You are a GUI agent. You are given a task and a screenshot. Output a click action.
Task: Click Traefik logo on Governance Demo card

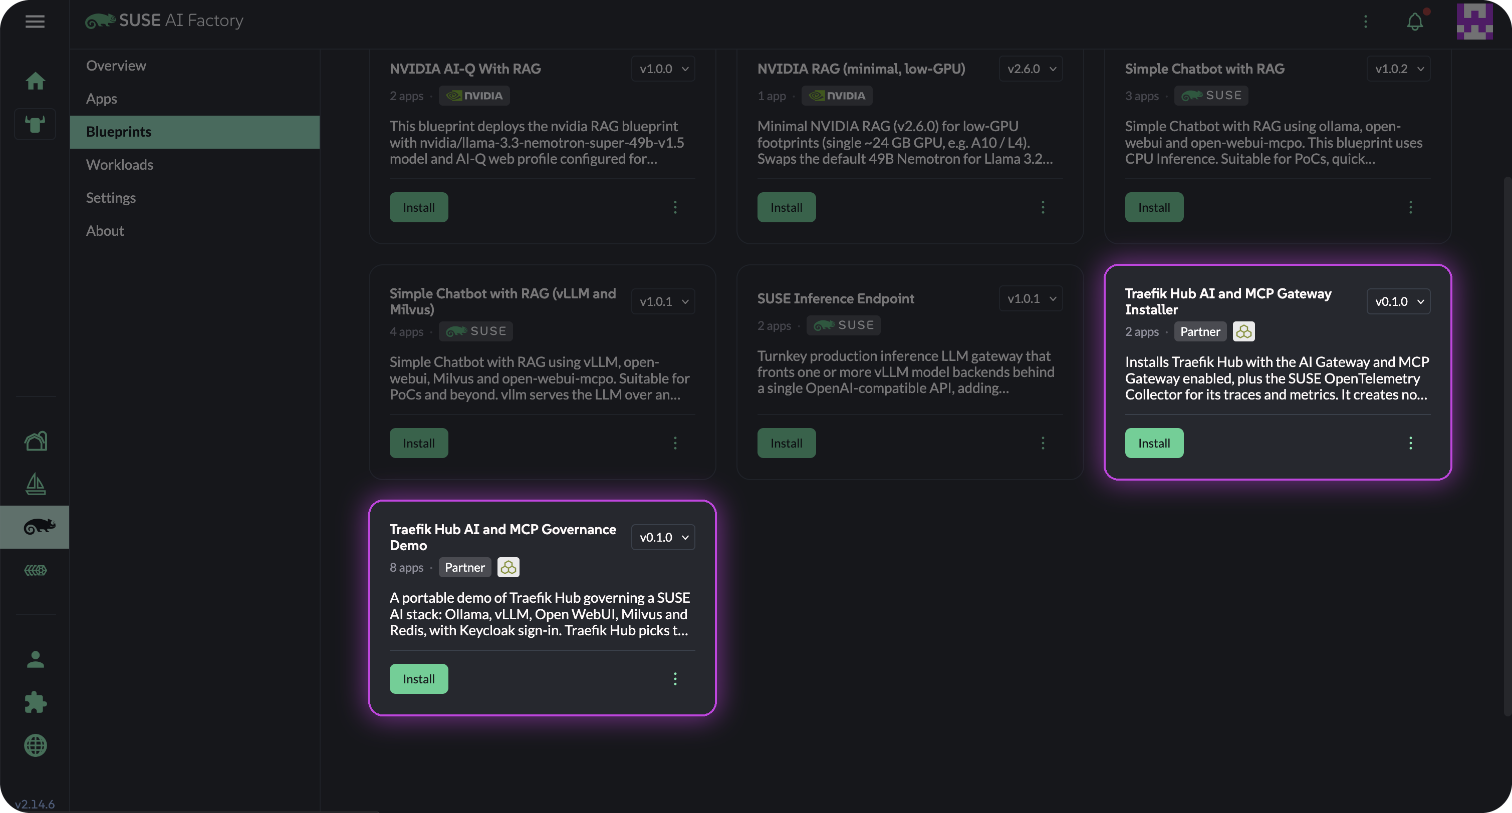509,567
